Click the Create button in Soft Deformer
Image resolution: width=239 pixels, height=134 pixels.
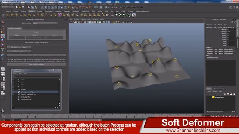36,32
